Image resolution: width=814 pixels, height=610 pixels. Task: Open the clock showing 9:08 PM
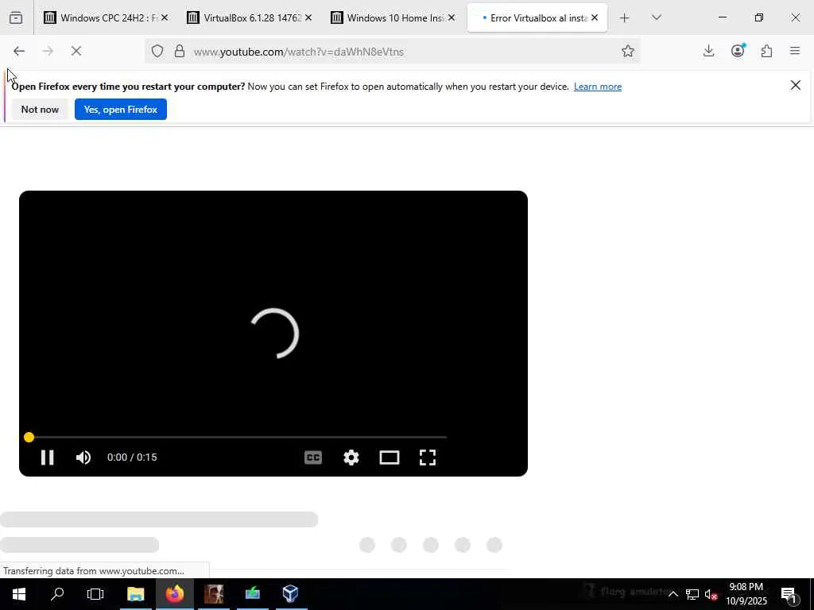click(x=746, y=594)
